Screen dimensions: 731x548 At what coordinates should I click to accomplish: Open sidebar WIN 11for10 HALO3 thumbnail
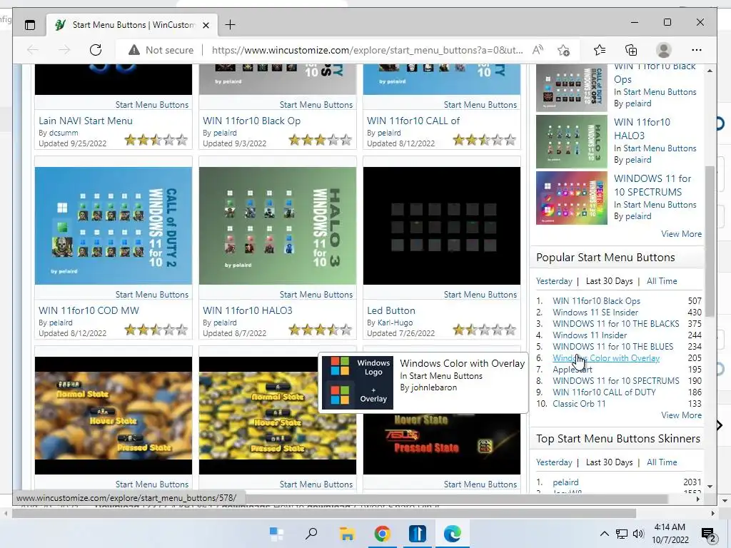[x=572, y=141]
